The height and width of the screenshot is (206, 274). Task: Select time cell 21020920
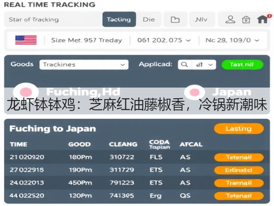coord(27,157)
